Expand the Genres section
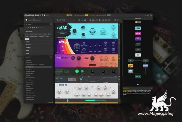The height and width of the screenshot is (122, 182). [x=51, y=51]
